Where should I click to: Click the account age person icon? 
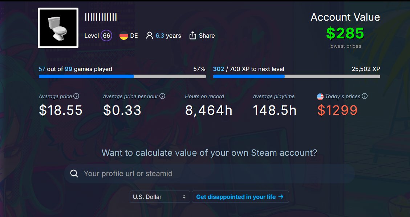[x=150, y=36]
